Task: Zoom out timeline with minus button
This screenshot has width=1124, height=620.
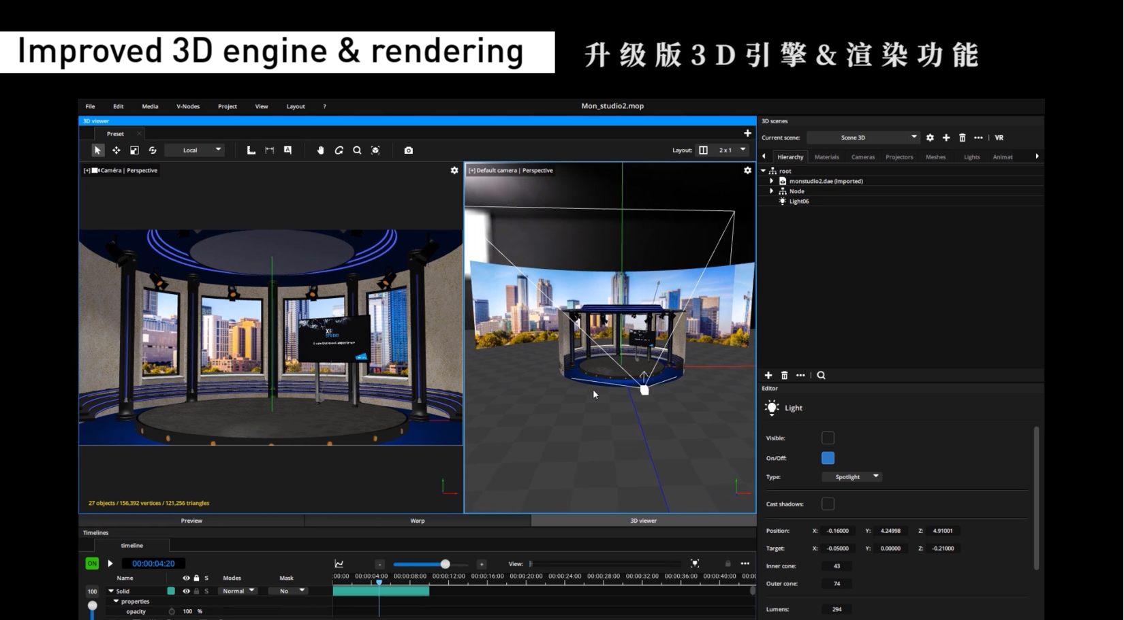Action: pos(380,564)
